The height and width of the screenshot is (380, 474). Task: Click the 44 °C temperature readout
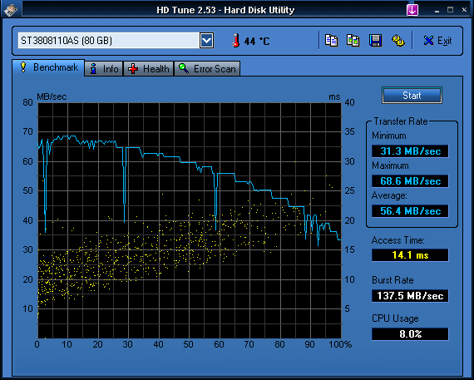257,41
